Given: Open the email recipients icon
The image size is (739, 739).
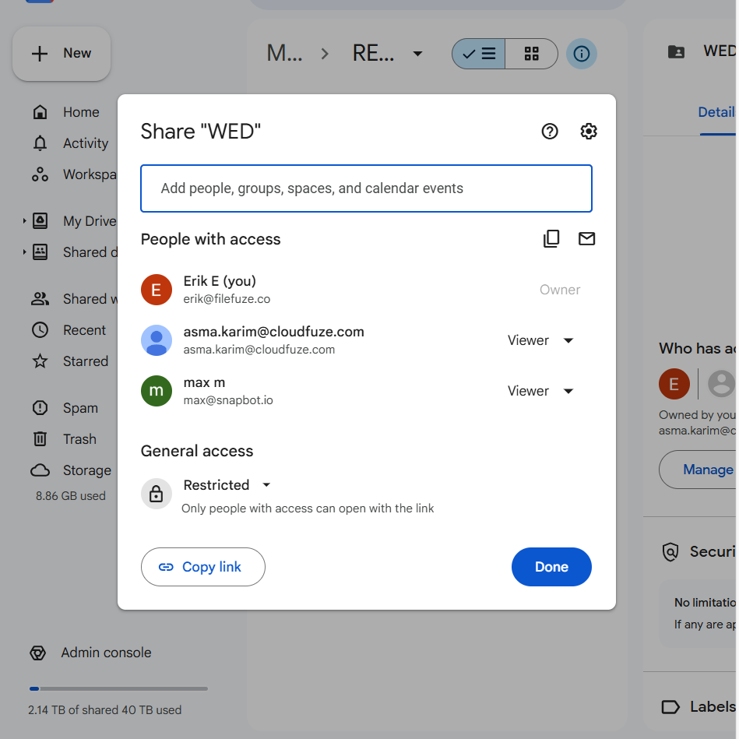Looking at the screenshot, I should 586,239.
